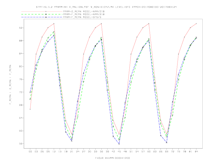Image resolution: width=214 pixels, height=165 pixels.
Task: Select legend entry PARM=F_MEAN MODEL=NAM/218
Action: (84, 14)
